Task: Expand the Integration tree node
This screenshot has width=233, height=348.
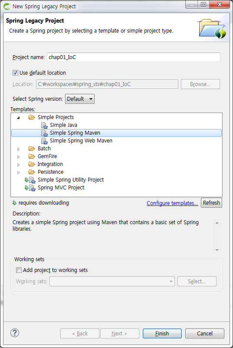Action: click(x=18, y=165)
